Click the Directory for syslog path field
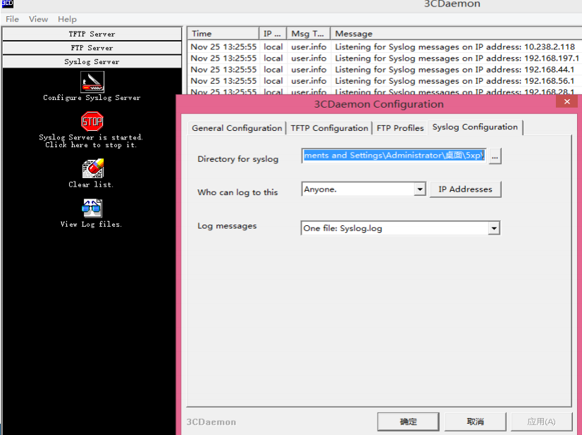Image resolution: width=582 pixels, height=435 pixels. pos(394,156)
